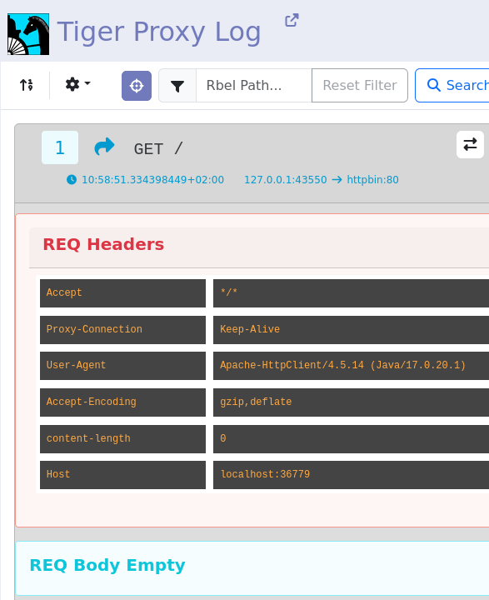489x600 pixels.
Task: Click the Keep-Alive header value
Action: tap(250, 329)
